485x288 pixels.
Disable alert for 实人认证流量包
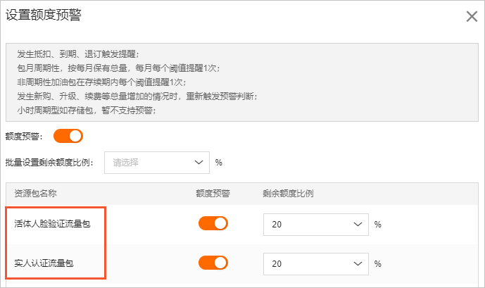tap(213, 263)
